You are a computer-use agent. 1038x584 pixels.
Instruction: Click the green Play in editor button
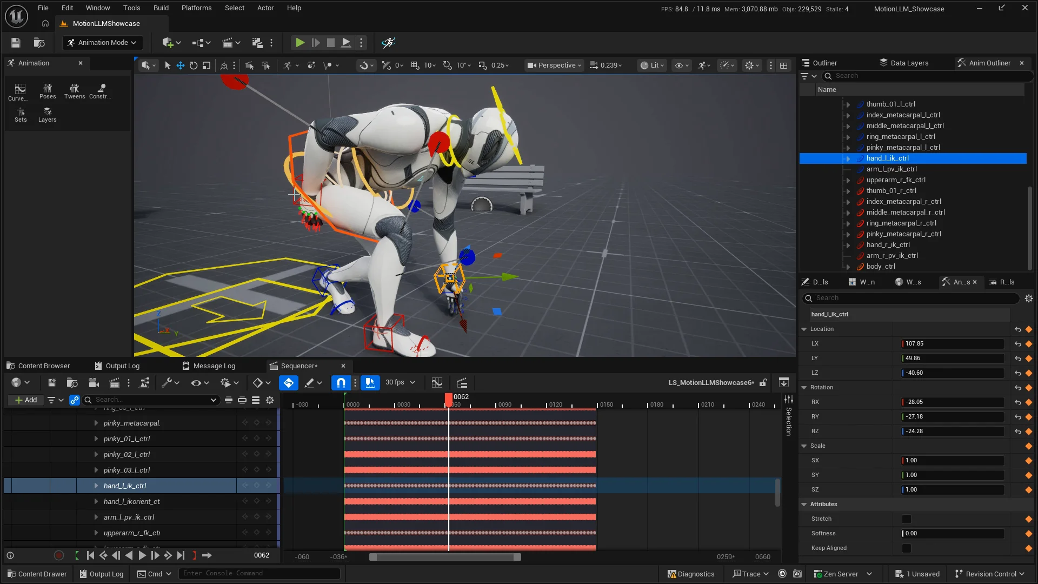[x=300, y=43]
